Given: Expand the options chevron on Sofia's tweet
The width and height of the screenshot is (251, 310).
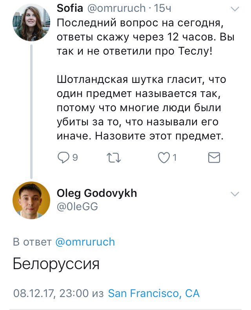Looking at the screenshot, I should pos(235,9).
